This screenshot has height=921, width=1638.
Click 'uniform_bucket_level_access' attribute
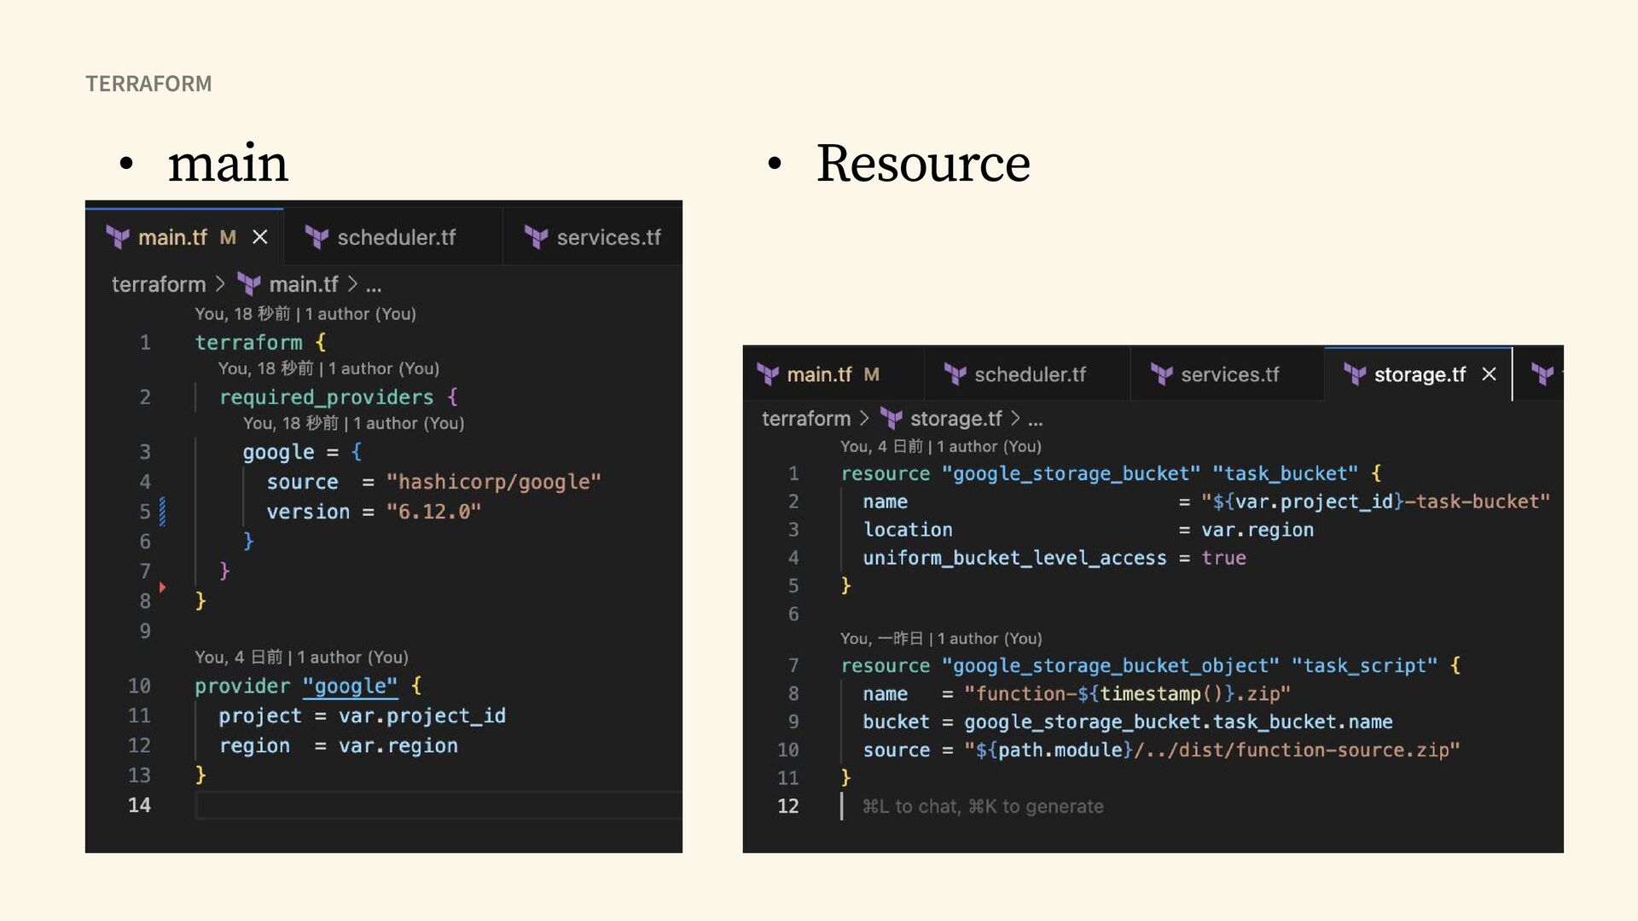coord(1014,559)
